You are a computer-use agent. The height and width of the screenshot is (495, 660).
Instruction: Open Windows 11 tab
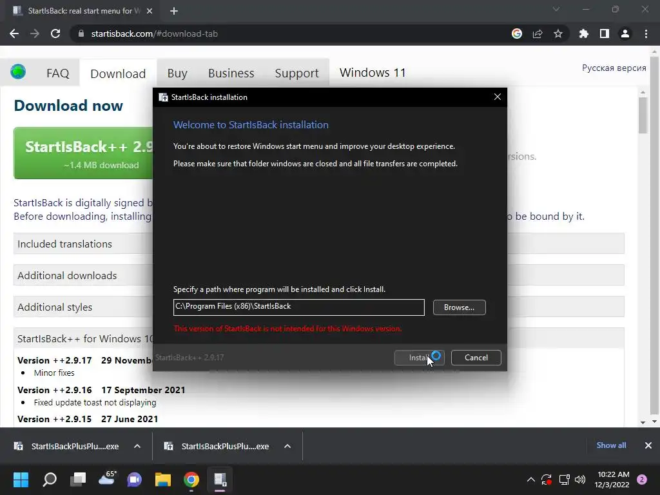(x=373, y=72)
